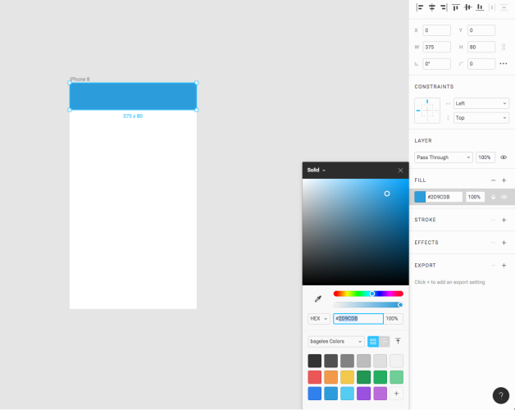Align horizontal centers
This screenshot has width=515, height=410.
coord(432,7)
